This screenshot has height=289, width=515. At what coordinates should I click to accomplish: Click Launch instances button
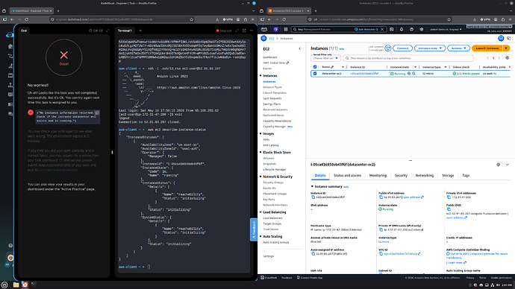(487, 48)
